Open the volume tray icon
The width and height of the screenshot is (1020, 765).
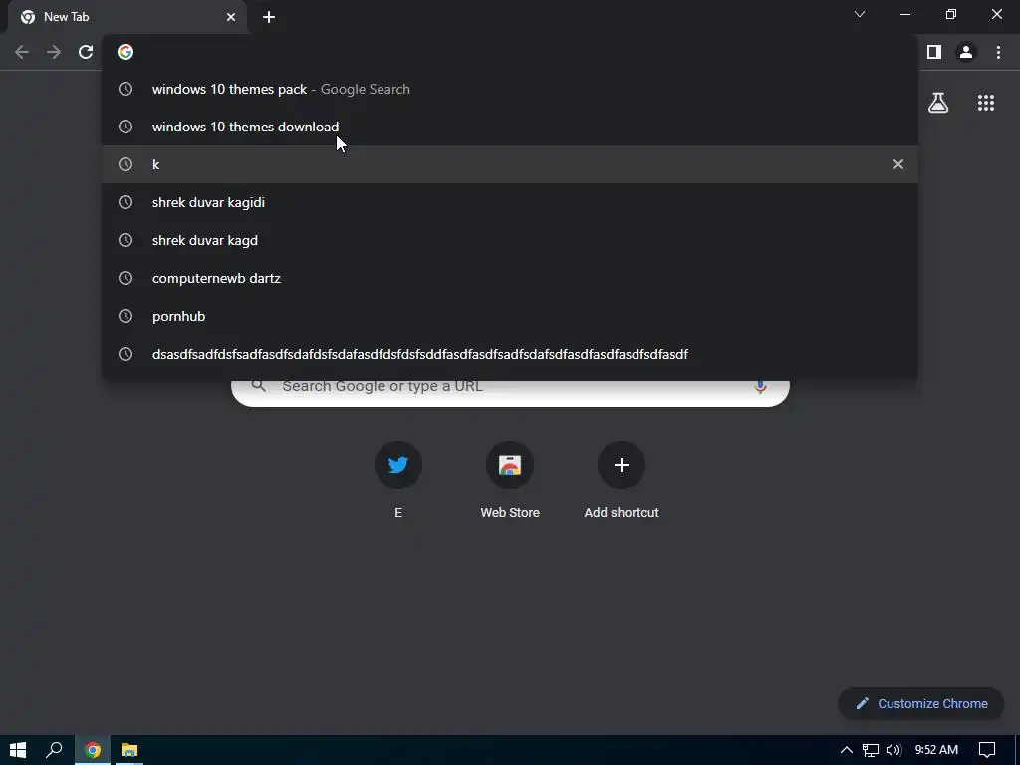point(893,750)
